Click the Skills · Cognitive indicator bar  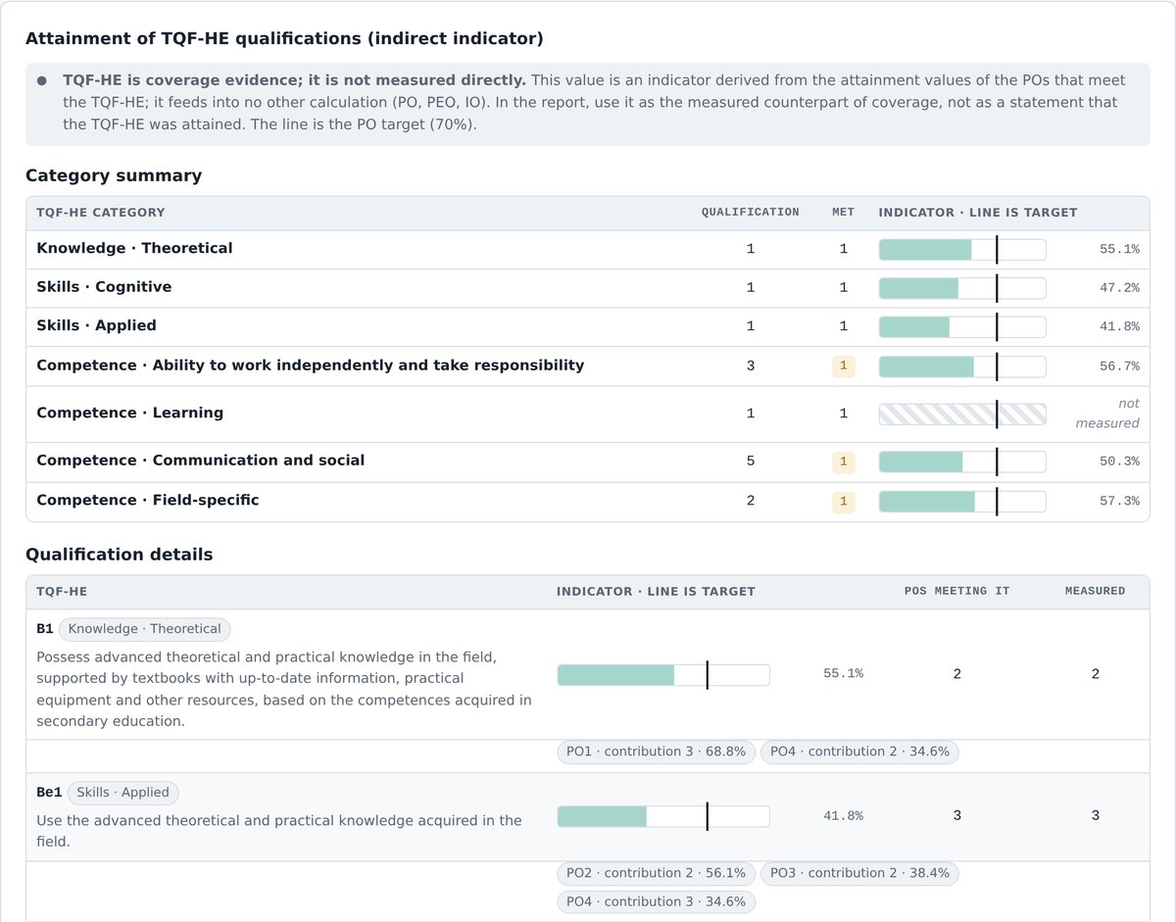click(x=962, y=288)
